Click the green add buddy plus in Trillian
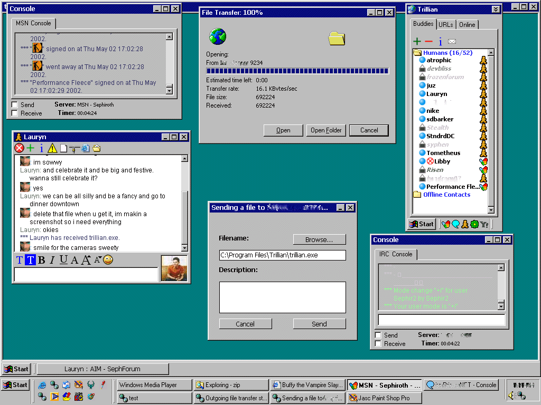 pos(417,42)
